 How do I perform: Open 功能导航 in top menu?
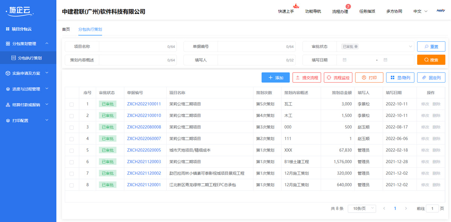pyautogui.click(x=313, y=11)
